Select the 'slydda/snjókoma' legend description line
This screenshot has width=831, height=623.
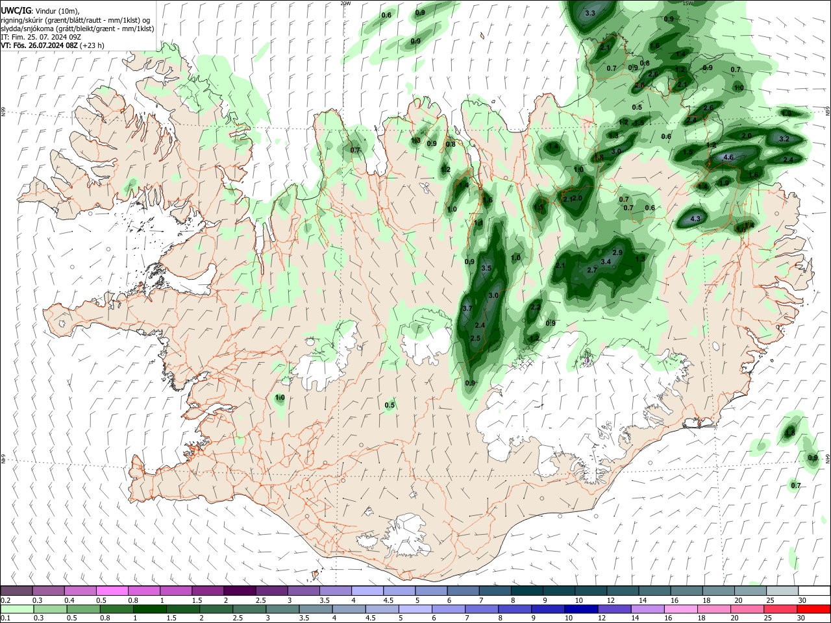point(78,29)
